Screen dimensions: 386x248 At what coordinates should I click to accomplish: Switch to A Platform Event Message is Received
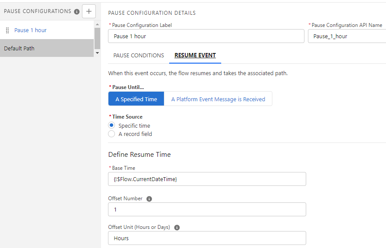(218, 99)
